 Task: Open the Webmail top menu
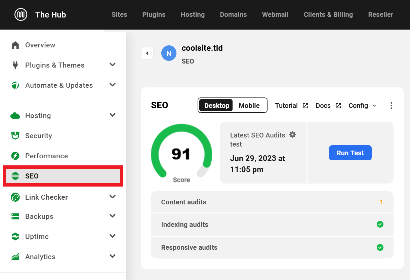pos(275,14)
